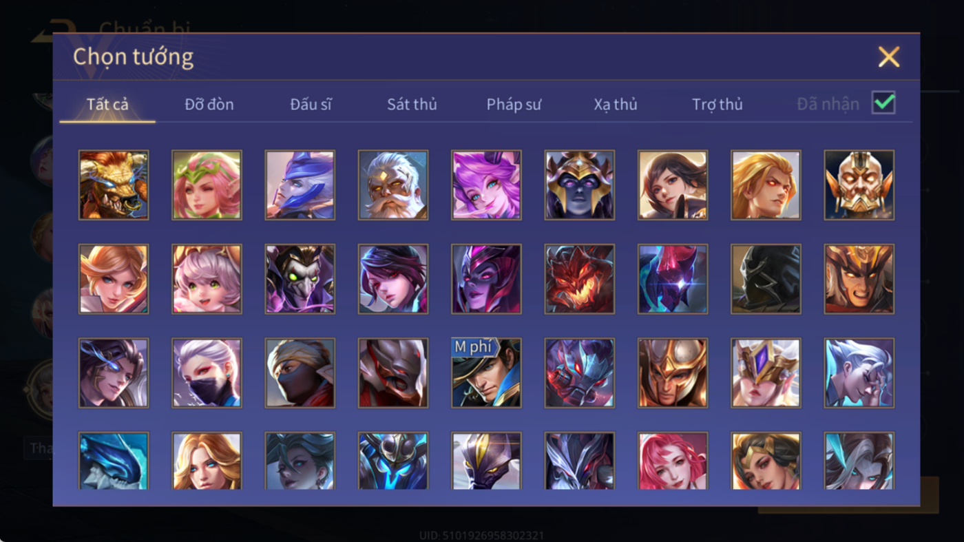The image size is (964, 542).
Task: Show the Sát thủ heroes
Action: [x=412, y=105]
